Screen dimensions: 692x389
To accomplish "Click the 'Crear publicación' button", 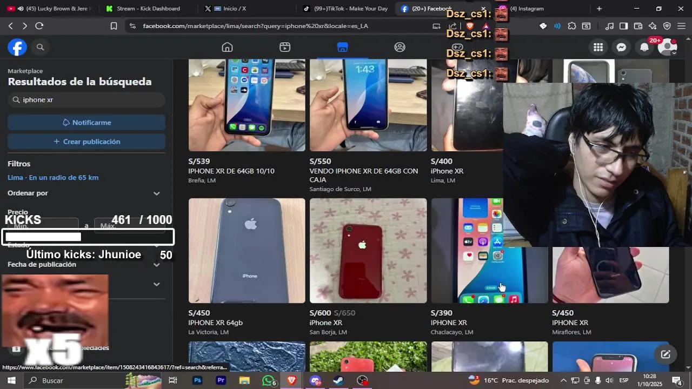I will point(86,142).
